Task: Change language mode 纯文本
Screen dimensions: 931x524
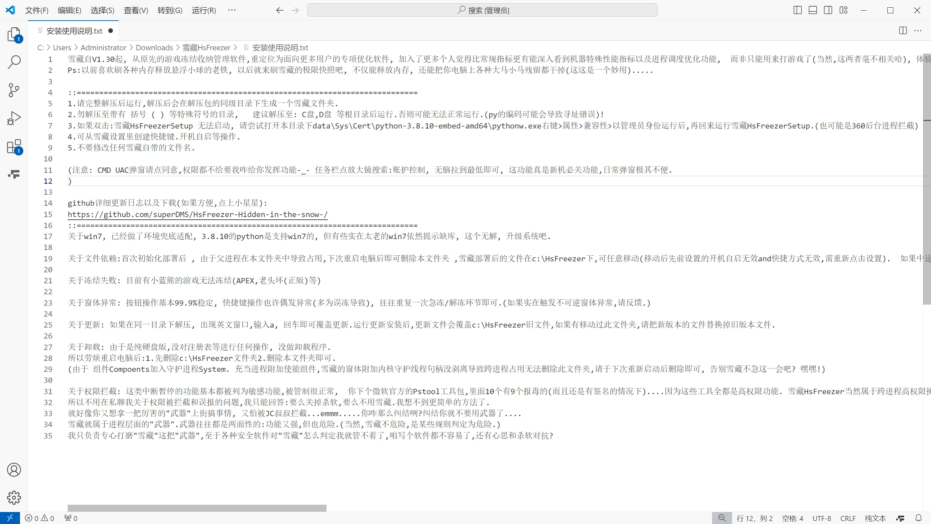Action: click(875, 518)
